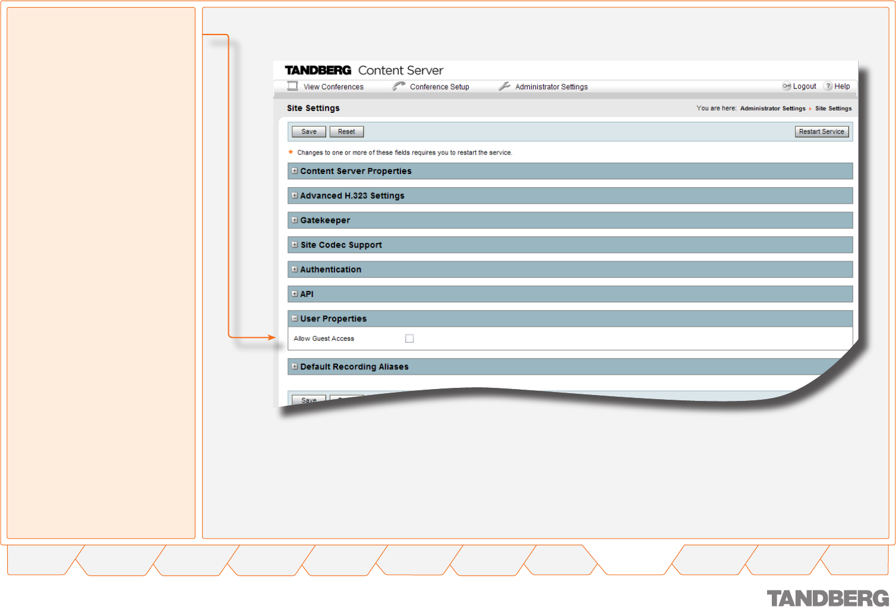Expand the Authentication section
The width and height of the screenshot is (896, 607).
coord(295,270)
